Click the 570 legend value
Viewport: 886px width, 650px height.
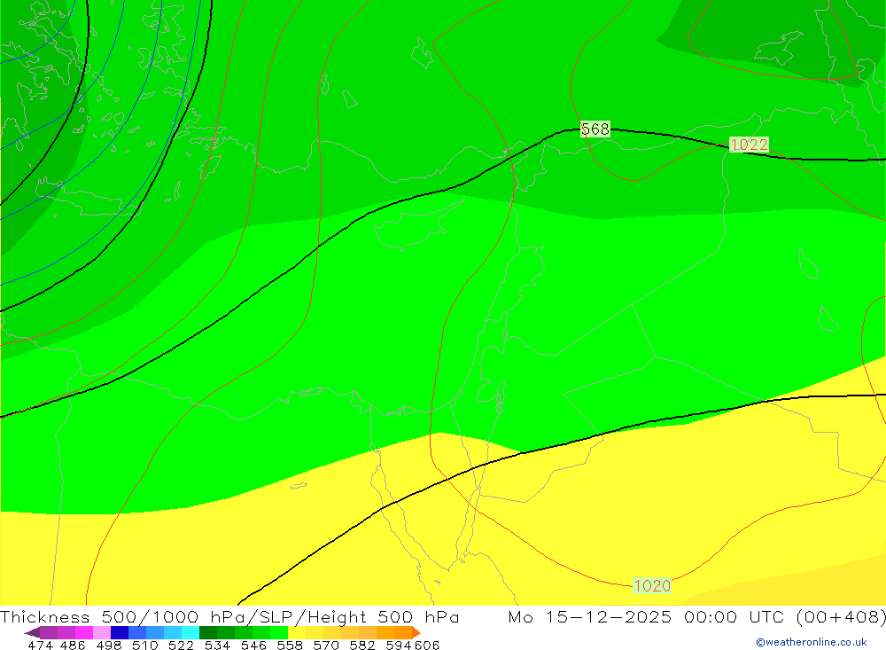325,646
